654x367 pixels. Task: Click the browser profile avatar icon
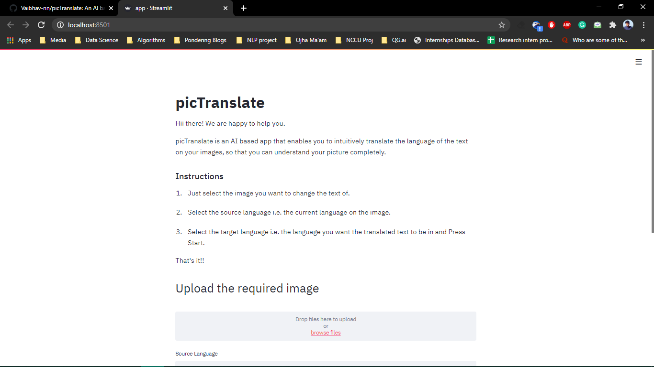(x=628, y=25)
